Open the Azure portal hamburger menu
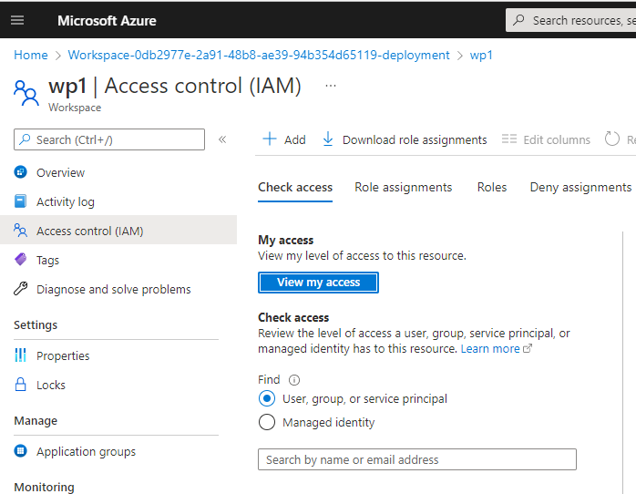This screenshot has width=636, height=494. [17, 20]
